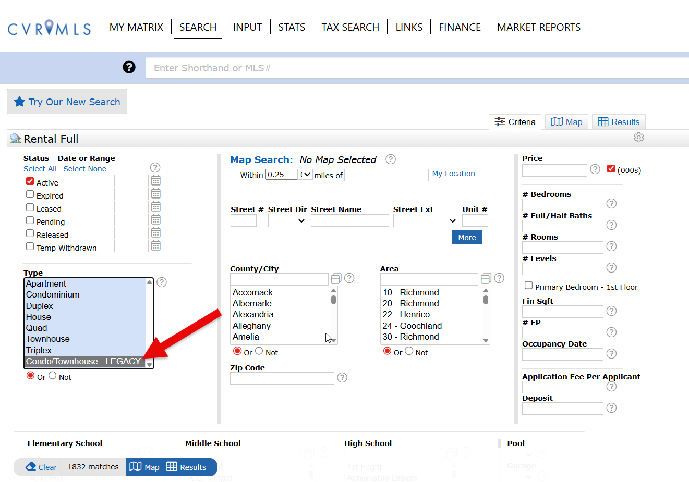
Task: Open the SEARCH menu
Action: 198,27
